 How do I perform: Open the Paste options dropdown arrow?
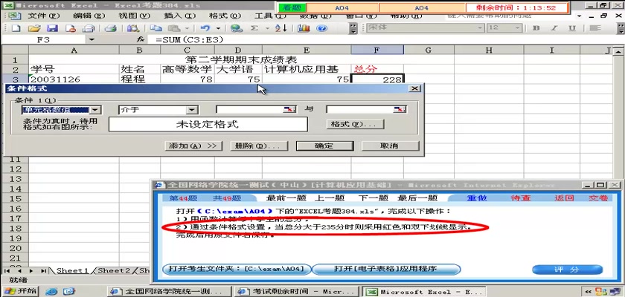187,28
